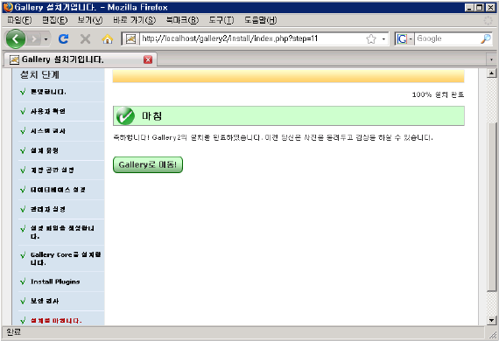Click checkmark next to Gallery Core step

click(23, 255)
